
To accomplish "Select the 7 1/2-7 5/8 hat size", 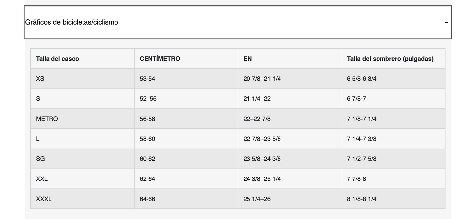I will (x=361, y=159).
